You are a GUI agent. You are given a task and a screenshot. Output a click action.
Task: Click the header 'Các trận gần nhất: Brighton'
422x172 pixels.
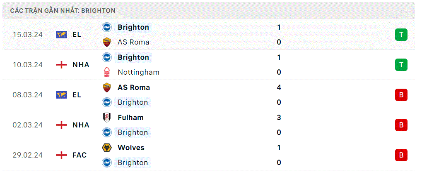point(63,11)
